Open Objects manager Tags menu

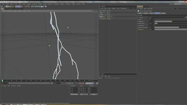[118, 8]
